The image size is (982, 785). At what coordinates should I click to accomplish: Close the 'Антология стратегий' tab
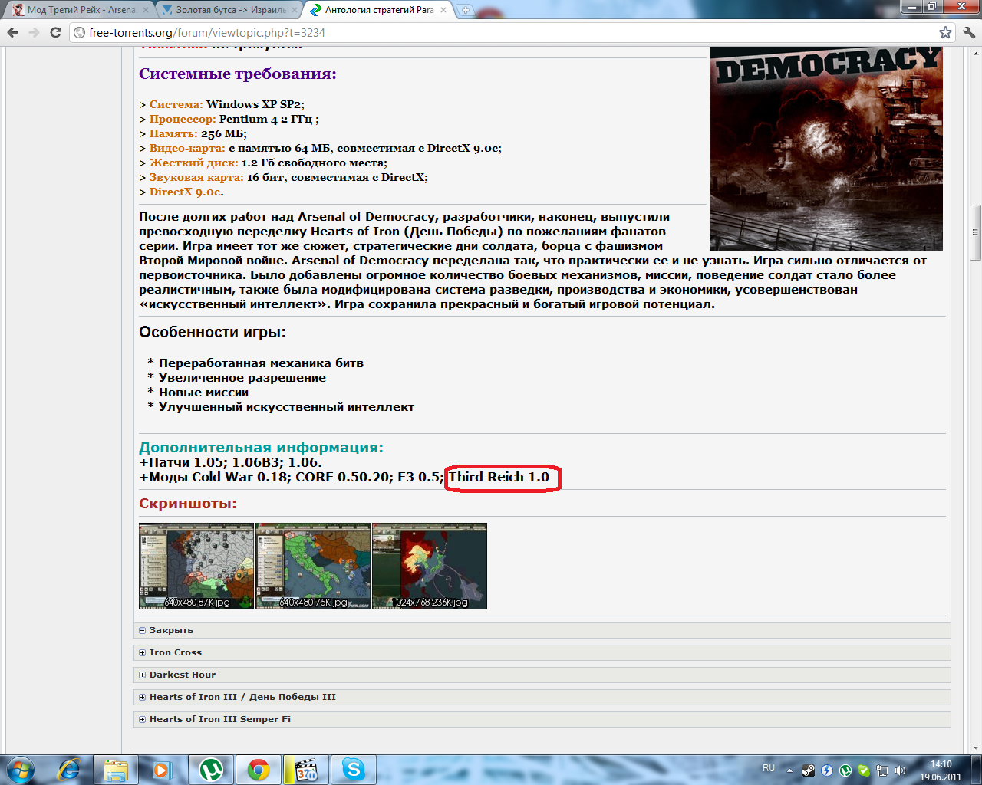point(443,10)
